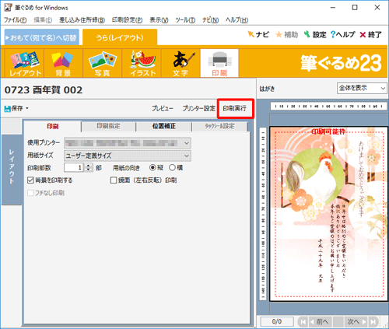Go to next page with 次へ
The image size is (389, 329).
[x=356, y=322]
